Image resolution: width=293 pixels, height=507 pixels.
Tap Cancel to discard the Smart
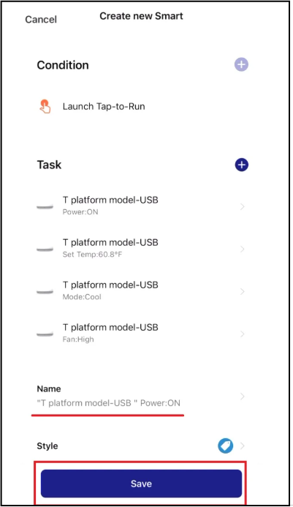41,20
